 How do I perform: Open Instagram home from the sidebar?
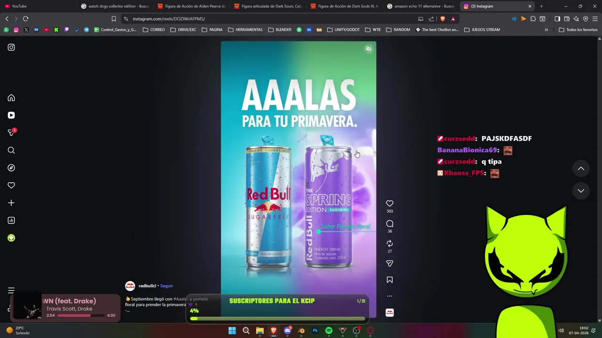click(11, 98)
